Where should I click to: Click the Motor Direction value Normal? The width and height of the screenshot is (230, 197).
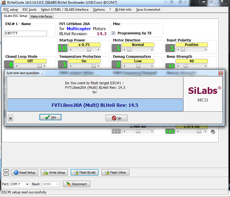coord(138,45)
